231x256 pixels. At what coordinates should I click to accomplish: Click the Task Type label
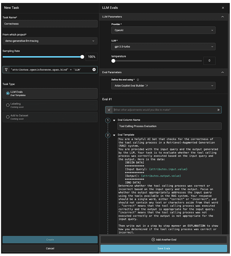9,84
